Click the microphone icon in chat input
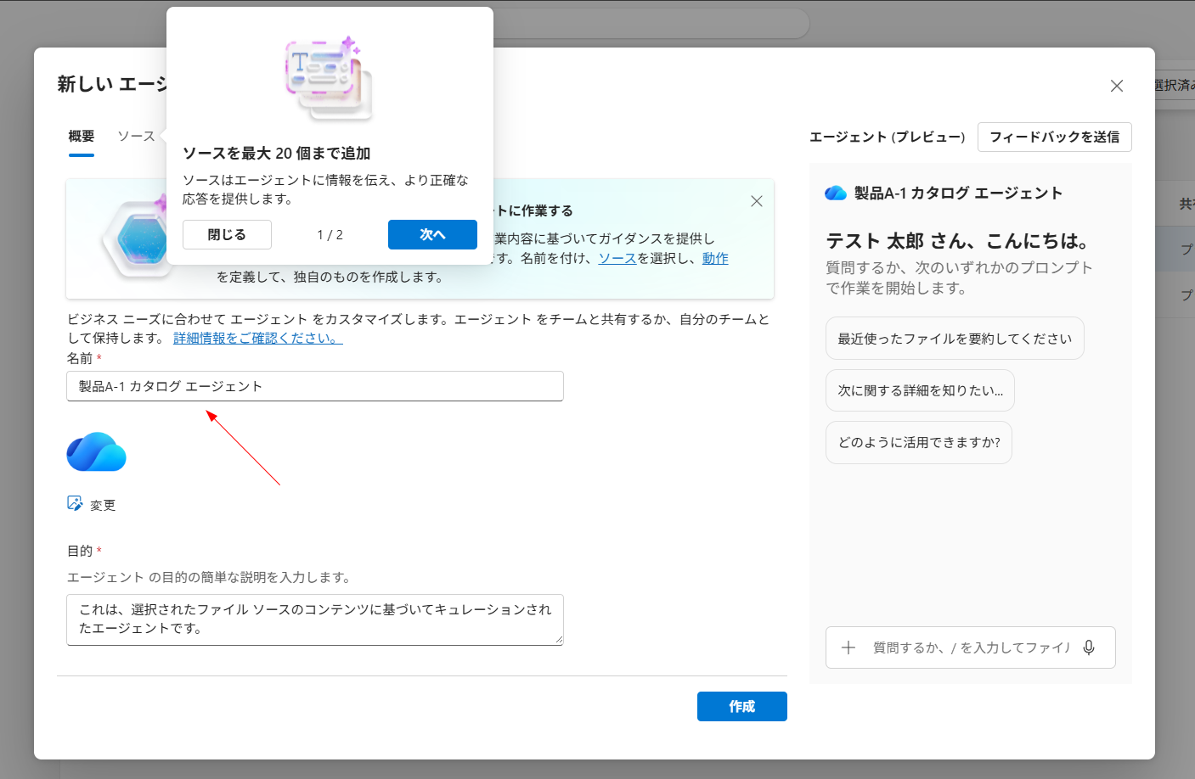 [1089, 647]
